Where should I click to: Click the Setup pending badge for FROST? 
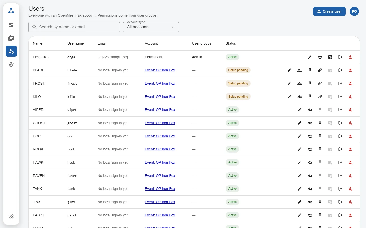238,83
